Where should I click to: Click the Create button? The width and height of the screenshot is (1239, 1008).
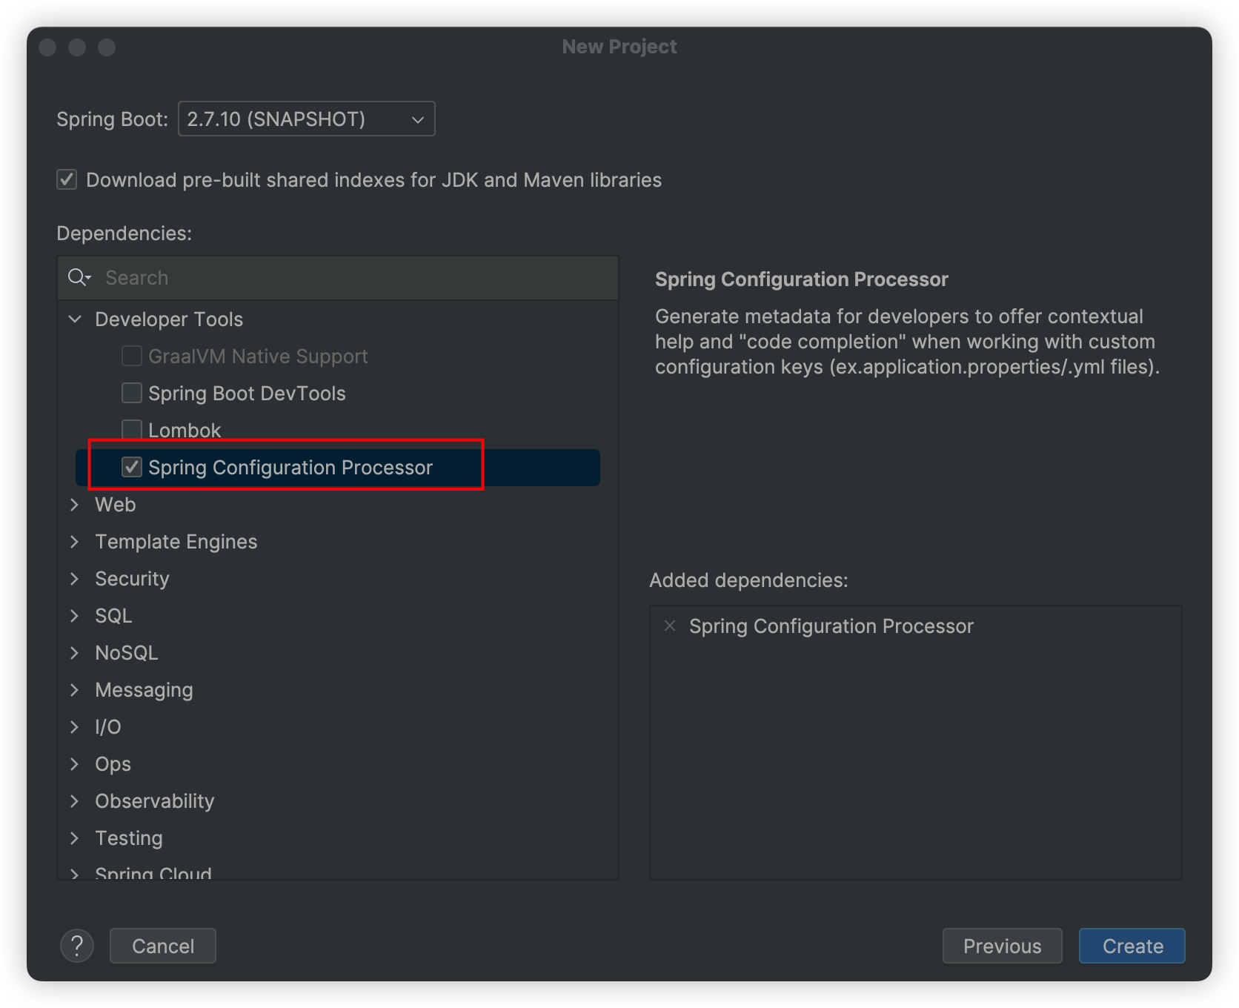point(1132,946)
